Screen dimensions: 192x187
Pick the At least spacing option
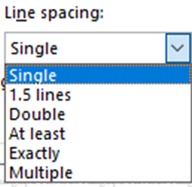[98, 134]
